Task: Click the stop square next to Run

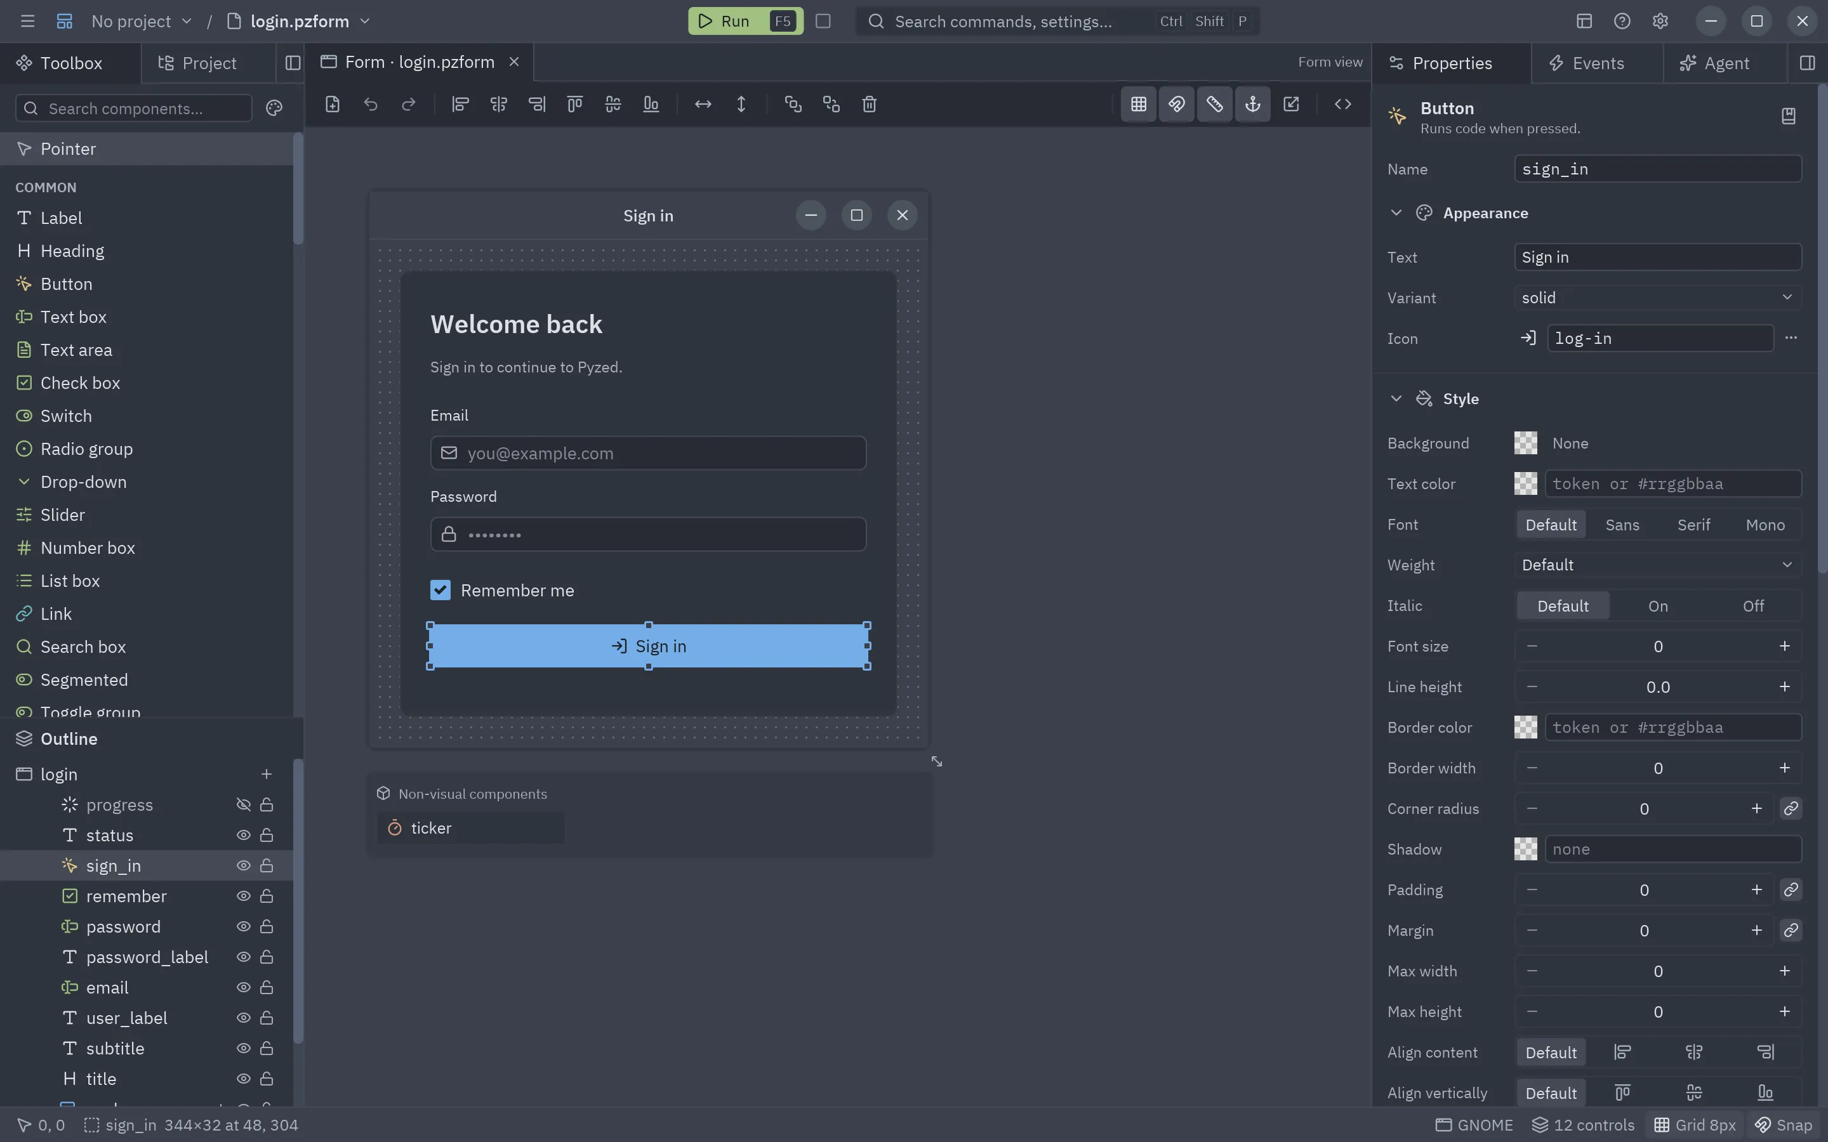Action: click(x=823, y=21)
